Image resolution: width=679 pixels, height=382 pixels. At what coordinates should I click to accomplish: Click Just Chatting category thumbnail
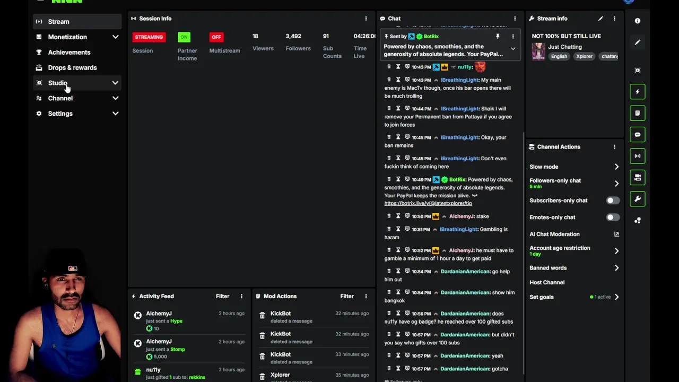[x=538, y=51]
